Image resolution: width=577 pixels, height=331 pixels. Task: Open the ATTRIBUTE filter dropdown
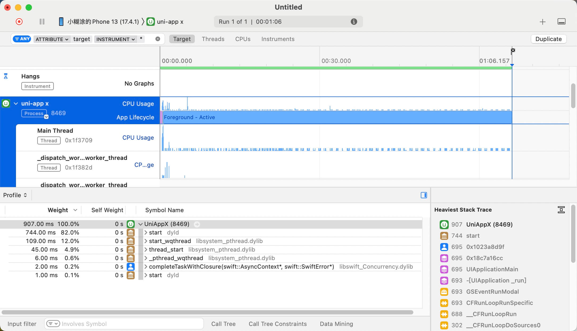tap(52, 39)
